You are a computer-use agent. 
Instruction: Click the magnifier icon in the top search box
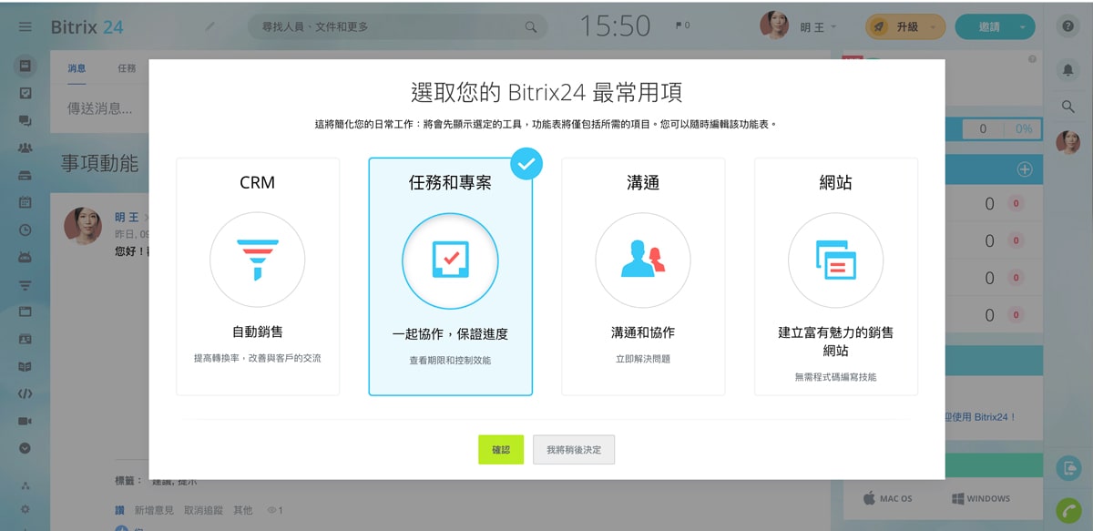click(530, 27)
